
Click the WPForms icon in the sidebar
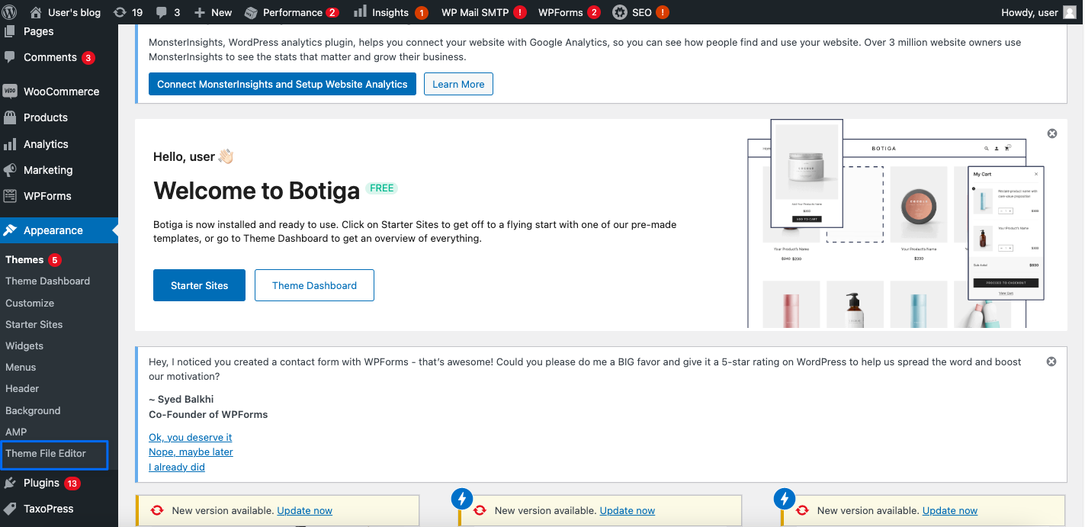(10, 196)
